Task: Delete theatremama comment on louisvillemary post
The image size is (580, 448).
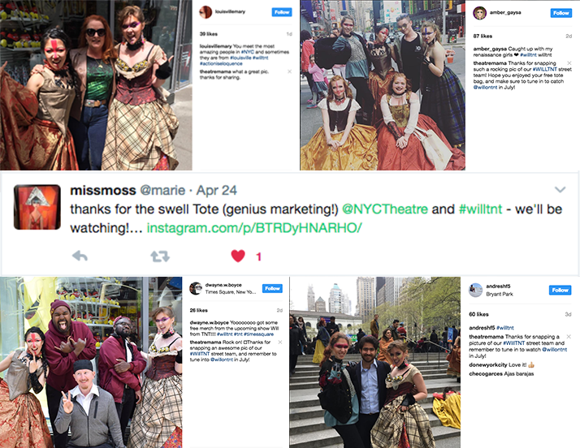Action: (x=290, y=71)
